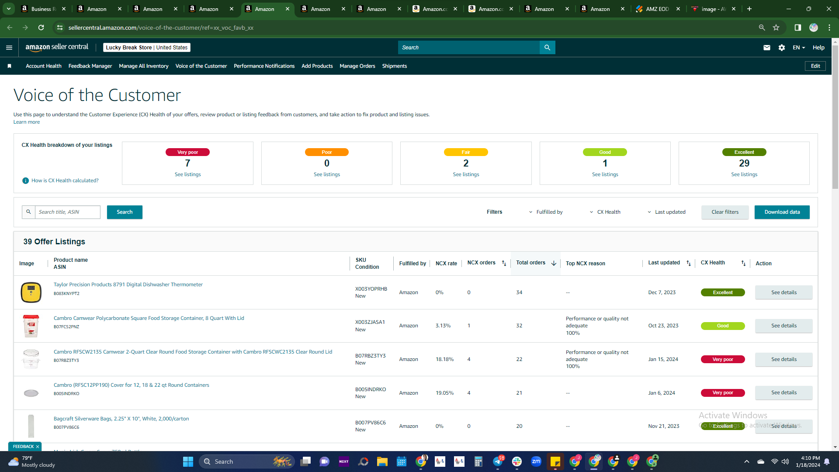Click the teal Search button
Viewport: 839px width, 472px height.
click(125, 212)
